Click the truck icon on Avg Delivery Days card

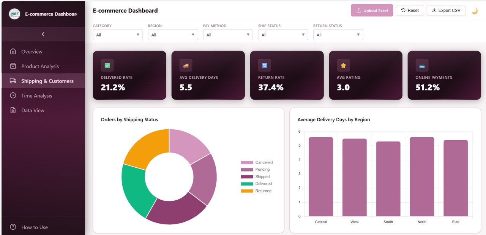(x=185, y=65)
